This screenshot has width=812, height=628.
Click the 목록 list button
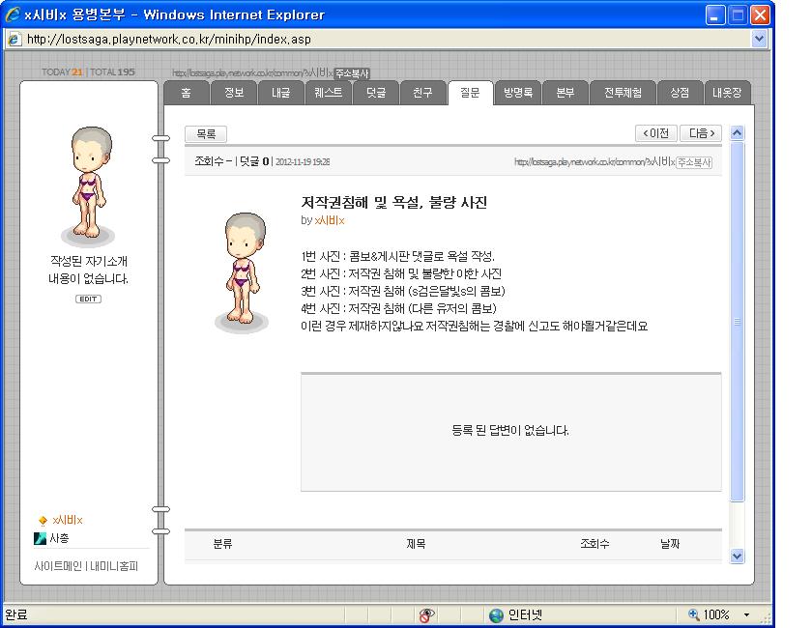206,134
